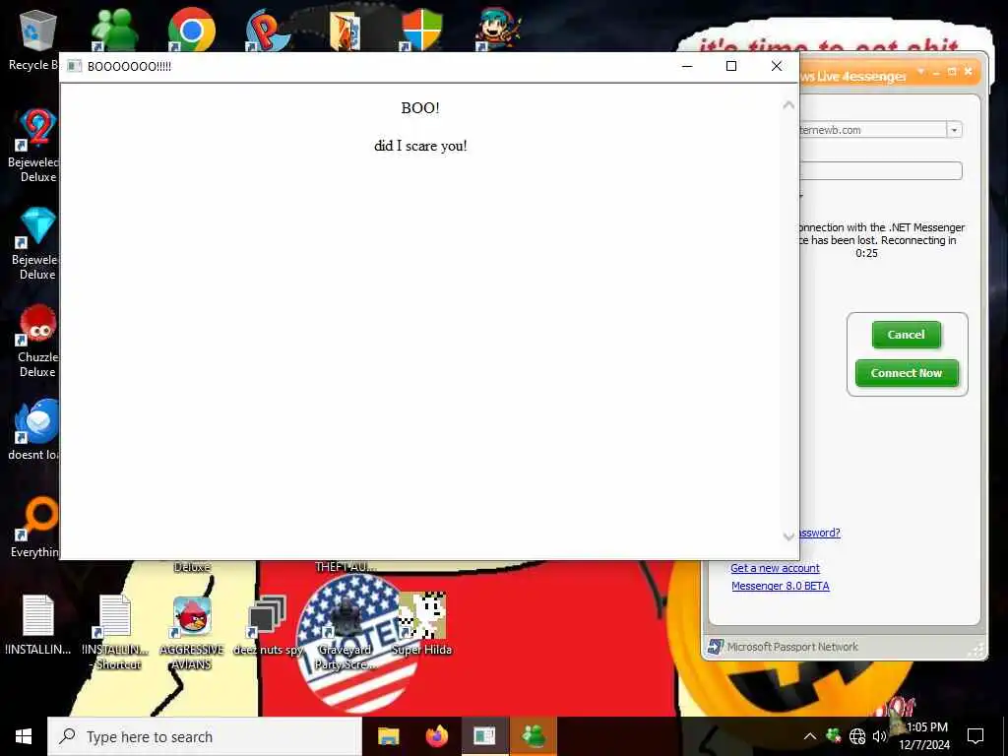Image resolution: width=1008 pixels, height=756 pixels.
Task: Click the taskbar clock showing 1:05 PM
Action: [925, 736]
